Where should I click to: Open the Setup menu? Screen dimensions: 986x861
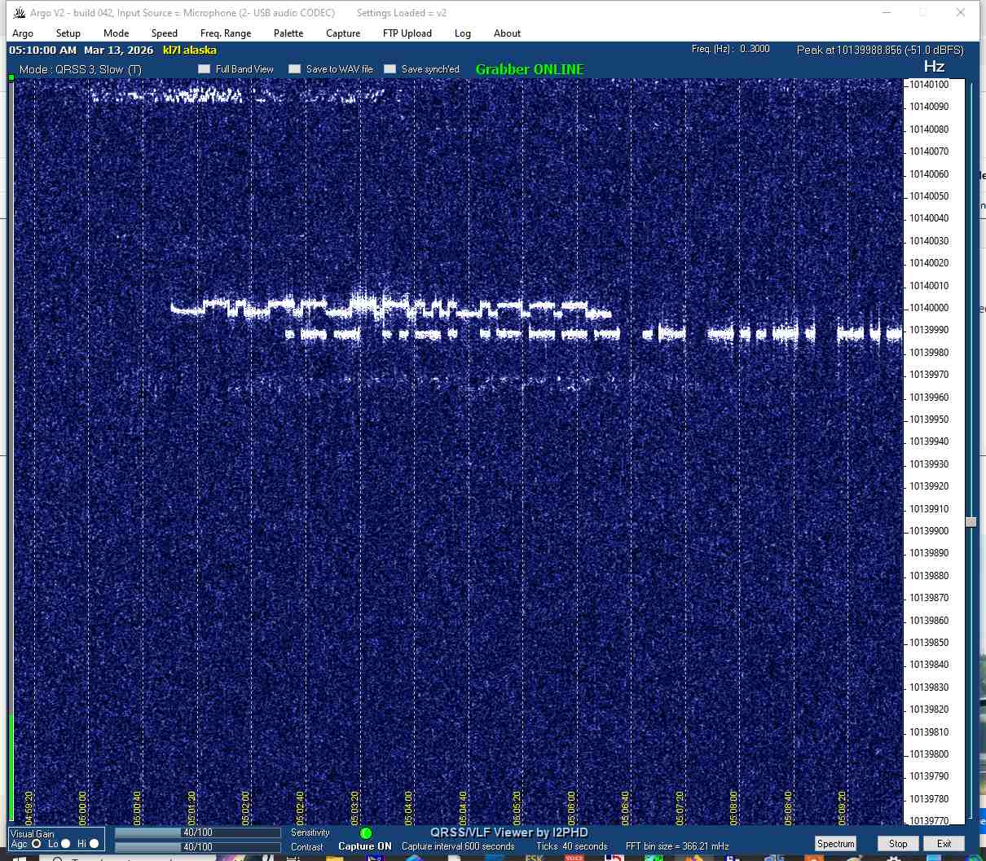(x=68, y=33)
